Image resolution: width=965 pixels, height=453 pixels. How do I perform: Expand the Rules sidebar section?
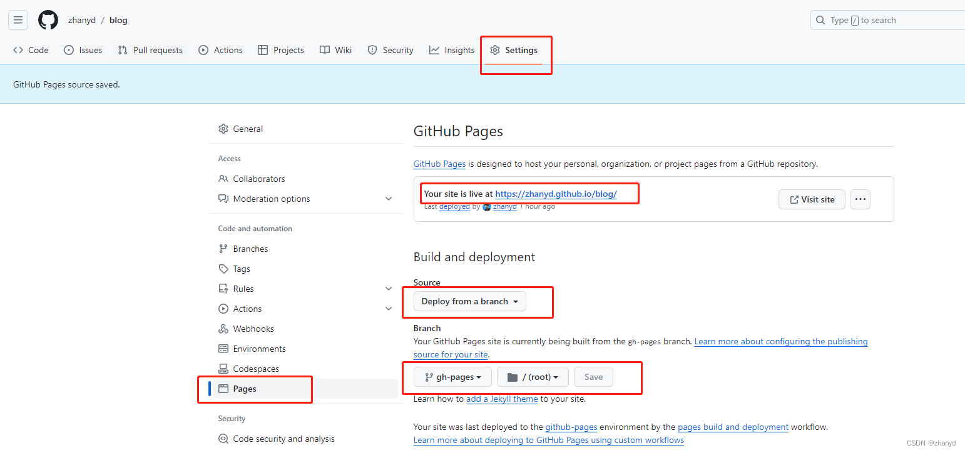tap(305, 289)
